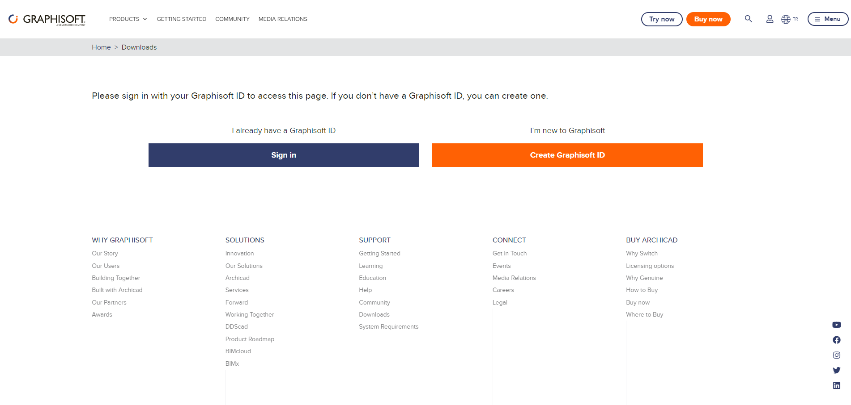Open Our Partners footer link

[x=109, y=302]
